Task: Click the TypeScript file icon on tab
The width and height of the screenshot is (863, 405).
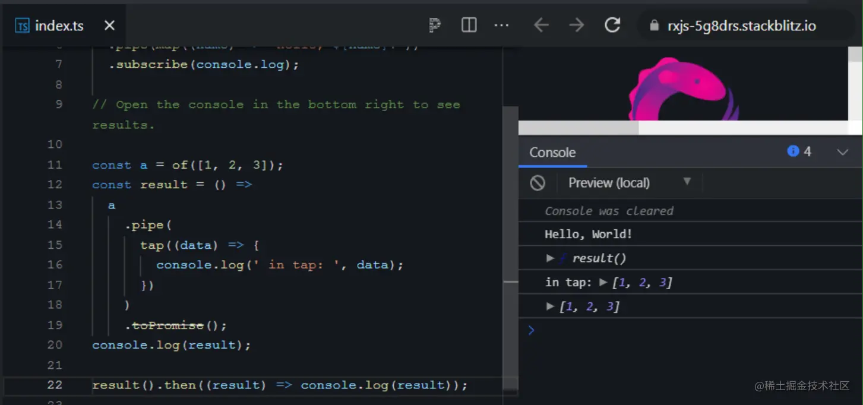Action: click(23, 26)
